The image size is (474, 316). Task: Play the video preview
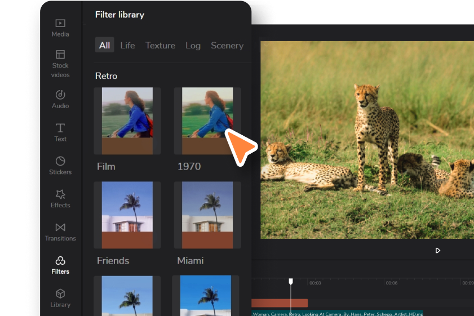(437, 251)
